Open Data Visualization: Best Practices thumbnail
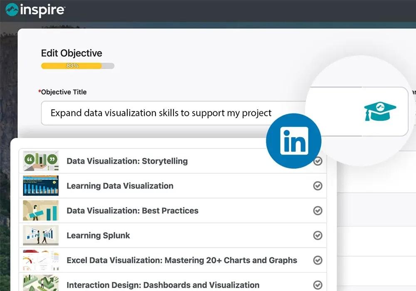The image size is (416, 291). [41, 211]
